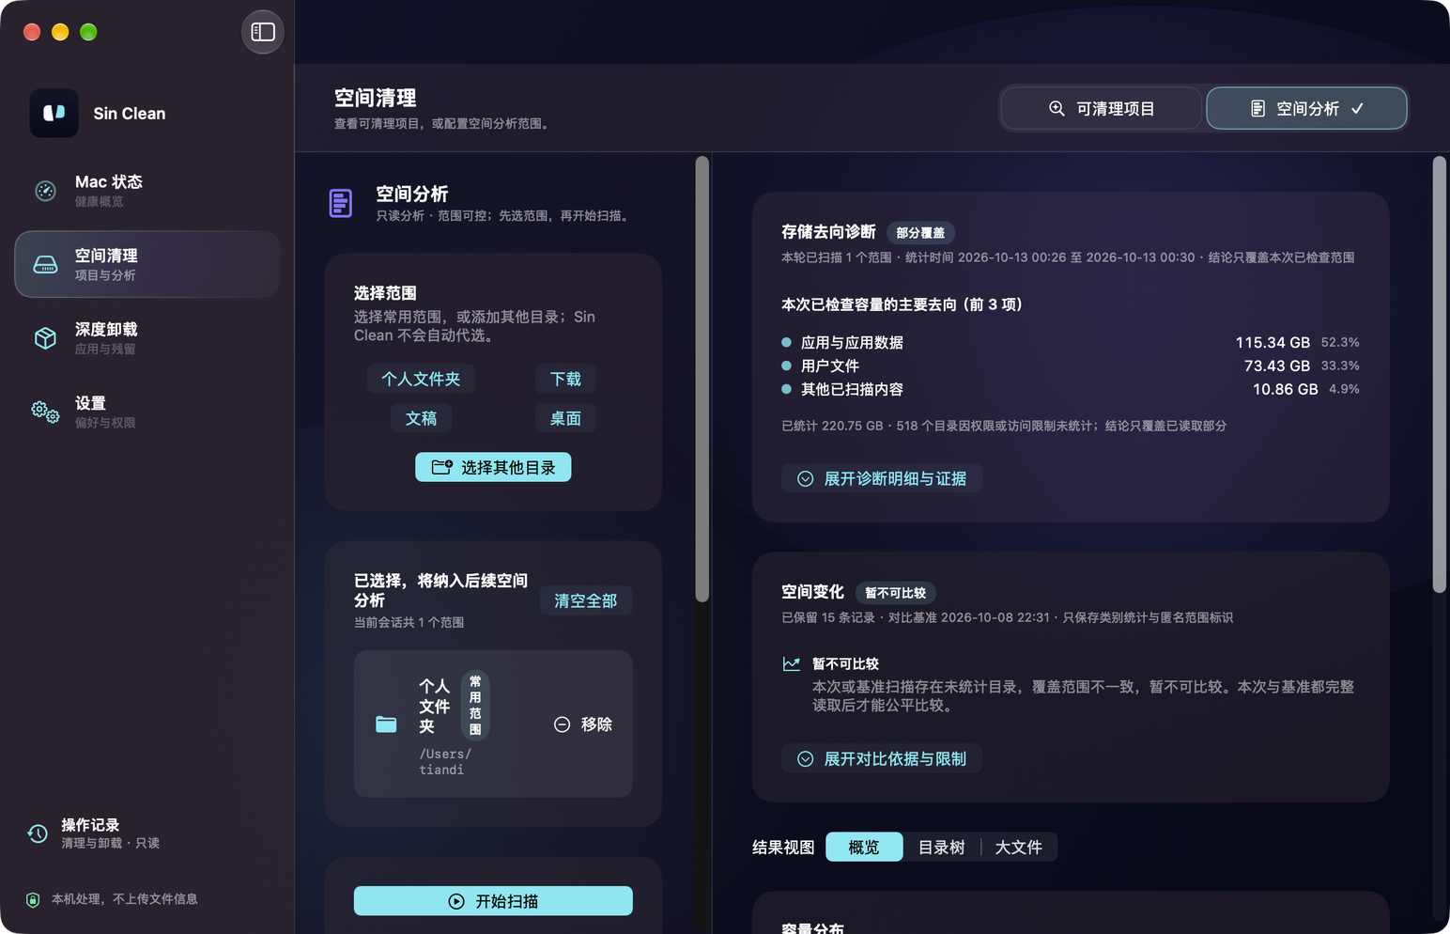Viewport: 1450px width, 934px height.
Task: Click the /Users/tiandi path text
Action: [x=445, y=761]
